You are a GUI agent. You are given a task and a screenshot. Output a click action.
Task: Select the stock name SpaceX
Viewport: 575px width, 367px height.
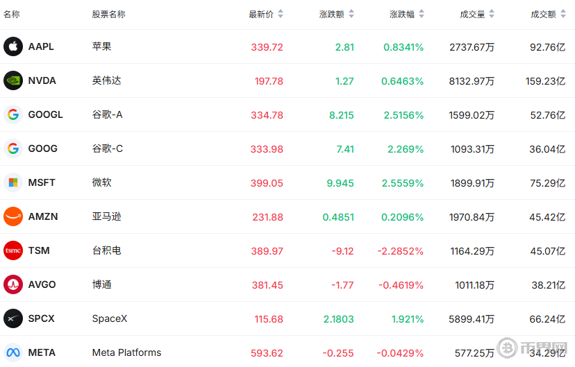(110, 318)
